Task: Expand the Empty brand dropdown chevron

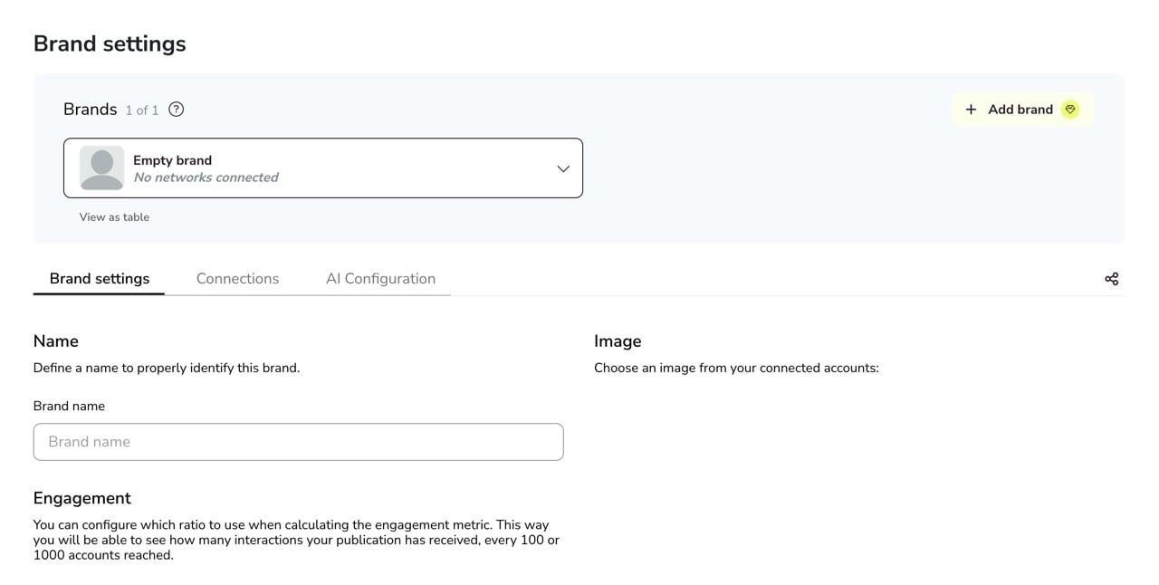Action: (563, 168)
